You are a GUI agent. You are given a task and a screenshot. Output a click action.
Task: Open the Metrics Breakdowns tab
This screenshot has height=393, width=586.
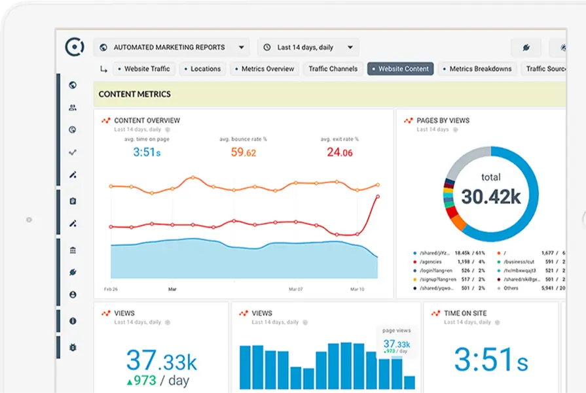(477, 69)
